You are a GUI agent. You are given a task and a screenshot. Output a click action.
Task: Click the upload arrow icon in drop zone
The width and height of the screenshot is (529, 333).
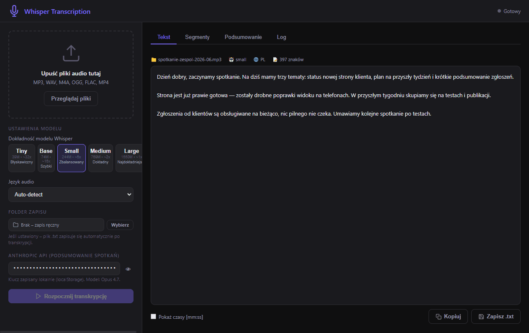click(71, 53)
